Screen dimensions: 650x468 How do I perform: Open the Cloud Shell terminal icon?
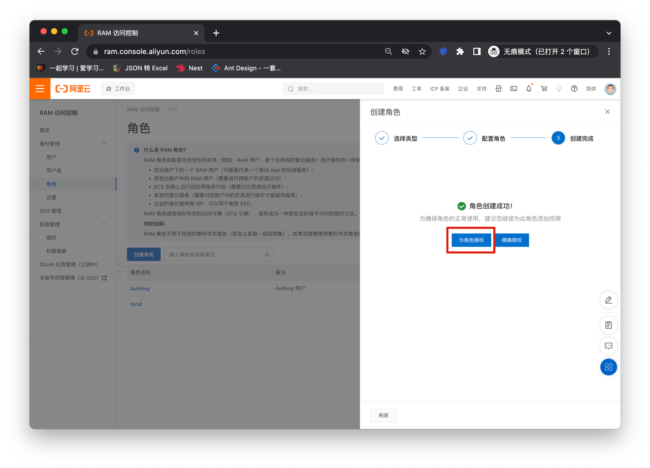pyautogui.click(x=514, y=89)
